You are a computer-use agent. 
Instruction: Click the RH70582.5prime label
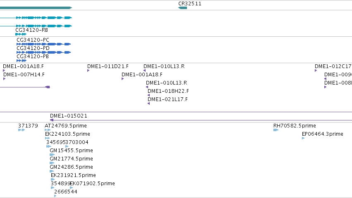point(295,126)
